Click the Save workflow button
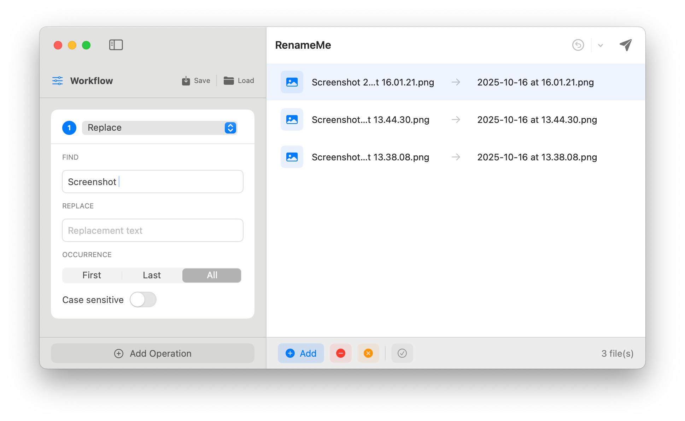Screen dimensions: 685x421 [195, 81]
